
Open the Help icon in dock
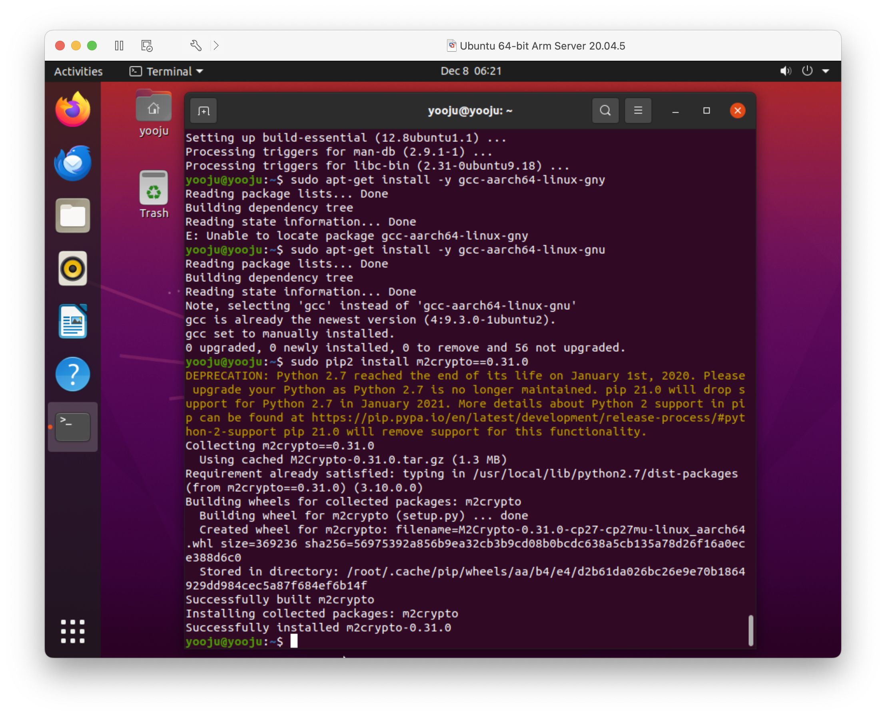coord(73,374)
